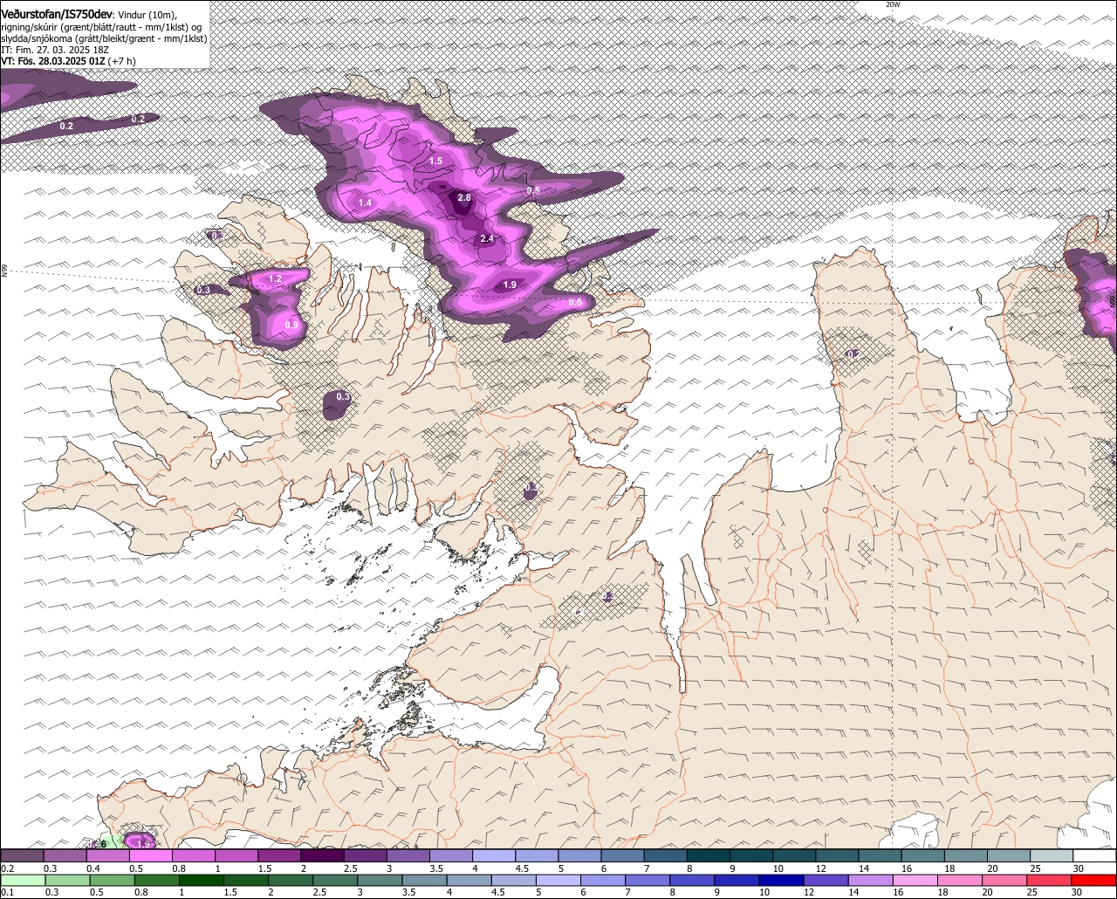Screen dimensions: 1117x899
Task: Click the legend label 0.1
Action: 7,892
